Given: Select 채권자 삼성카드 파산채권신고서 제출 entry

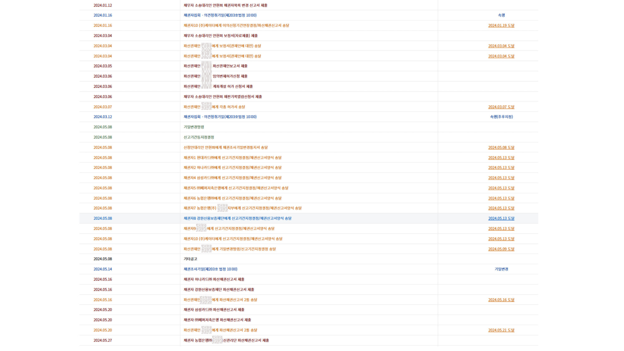Looking at the screenshot, I should click(x=214, y=310).
